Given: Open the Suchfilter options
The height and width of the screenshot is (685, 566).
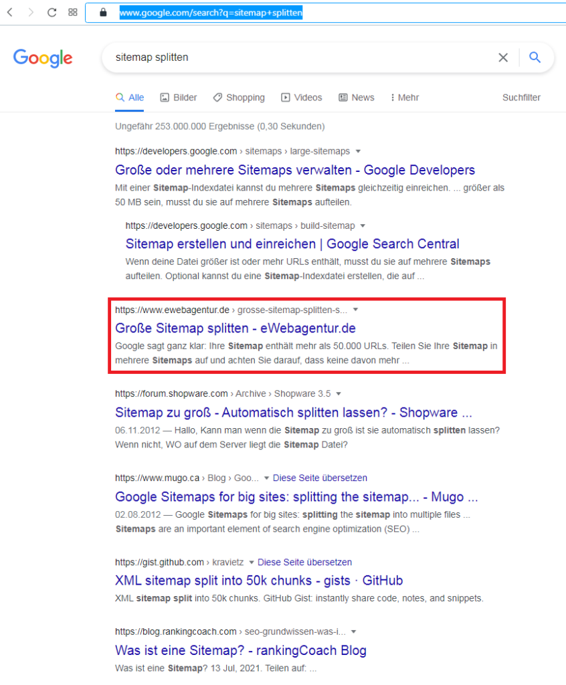Looking at the screenshot, I should coord(521,98).
